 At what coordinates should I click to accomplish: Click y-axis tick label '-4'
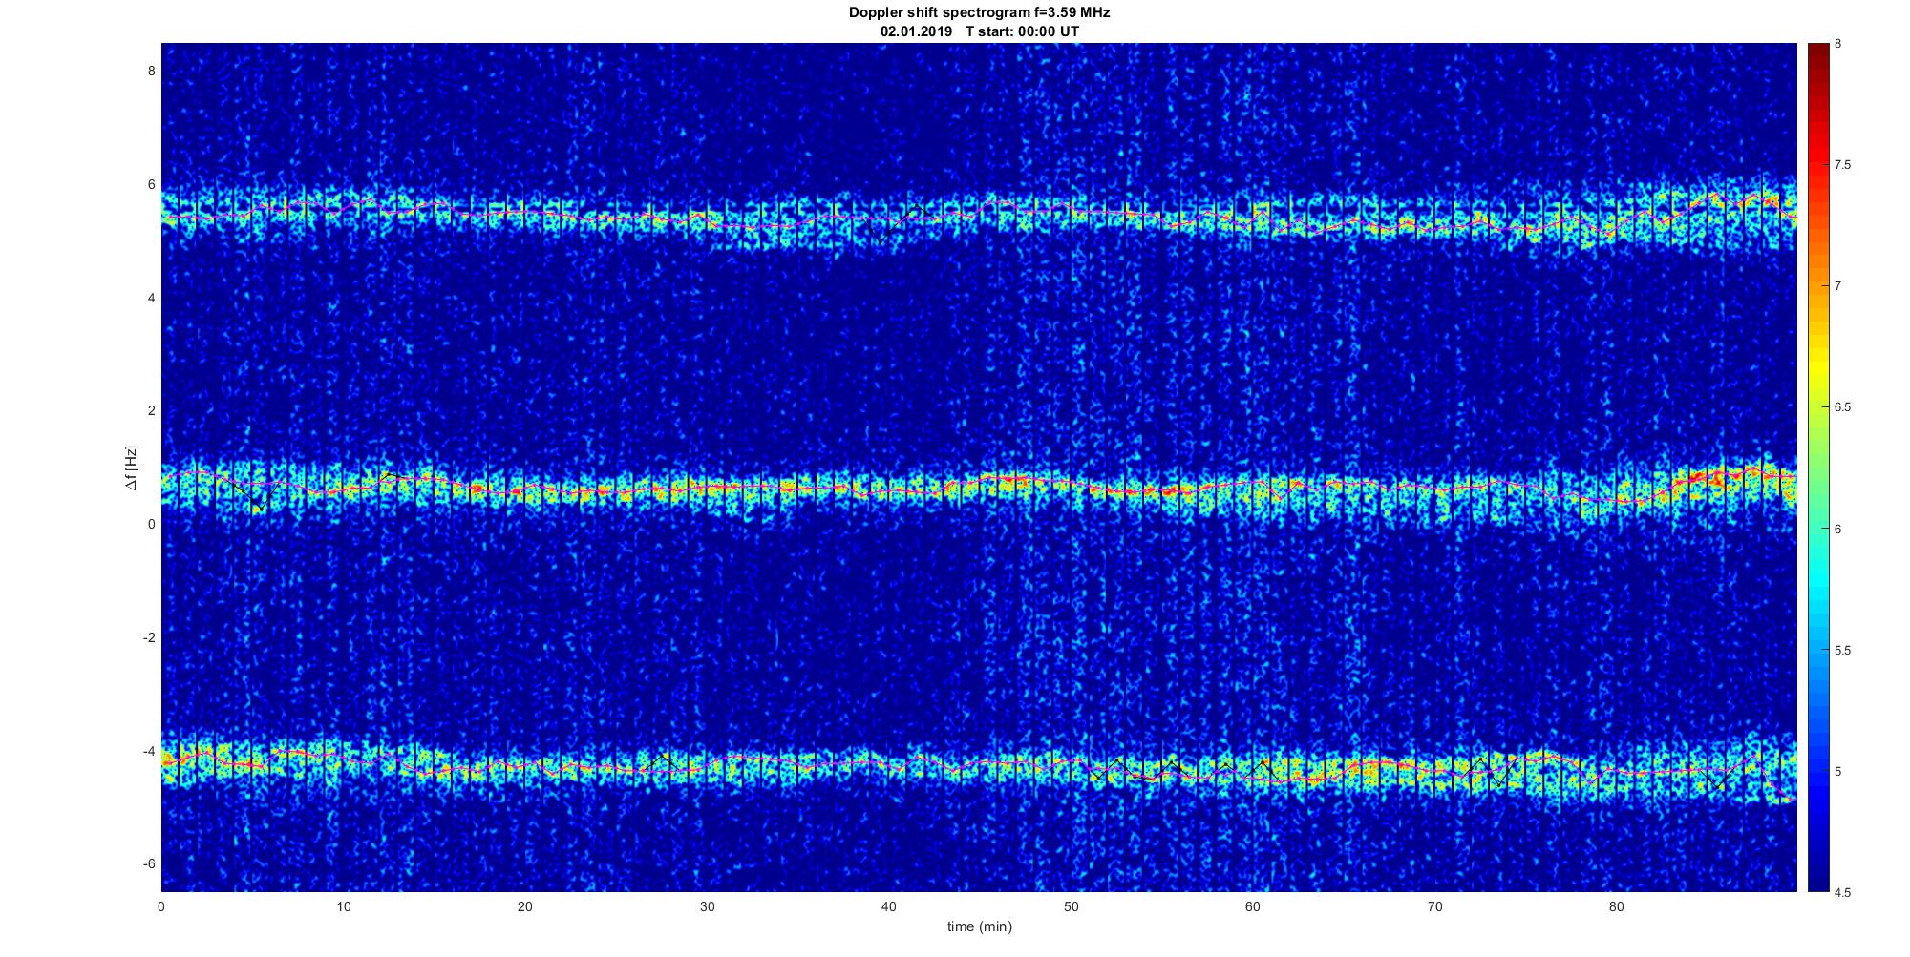(x=148, y=751)
